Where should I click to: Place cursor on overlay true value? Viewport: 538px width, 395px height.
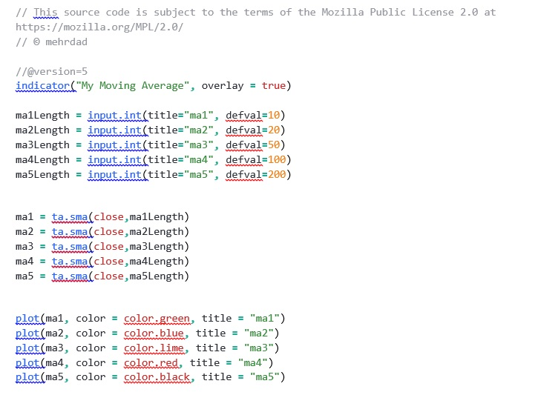[x=273, y=86]
